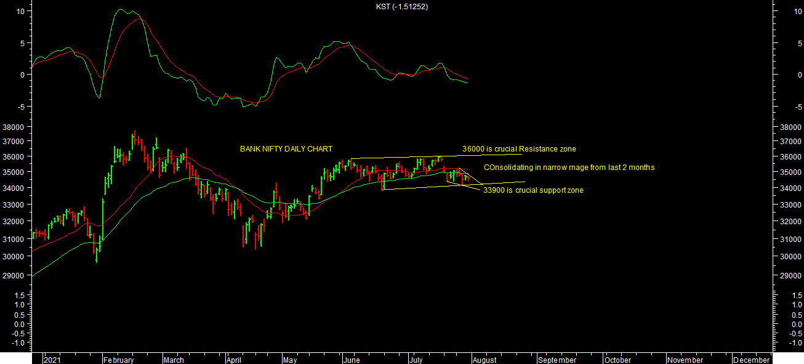This screenshot has height=364, width=804.
Task: Click the Consolidating in narrow range text note
Action: [569, 168]
